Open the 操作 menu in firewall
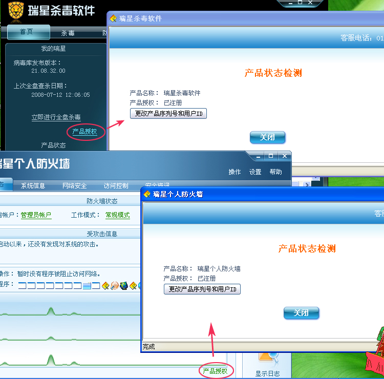Image resolution: width=384 pixels, height=379 pixels. 234,172
